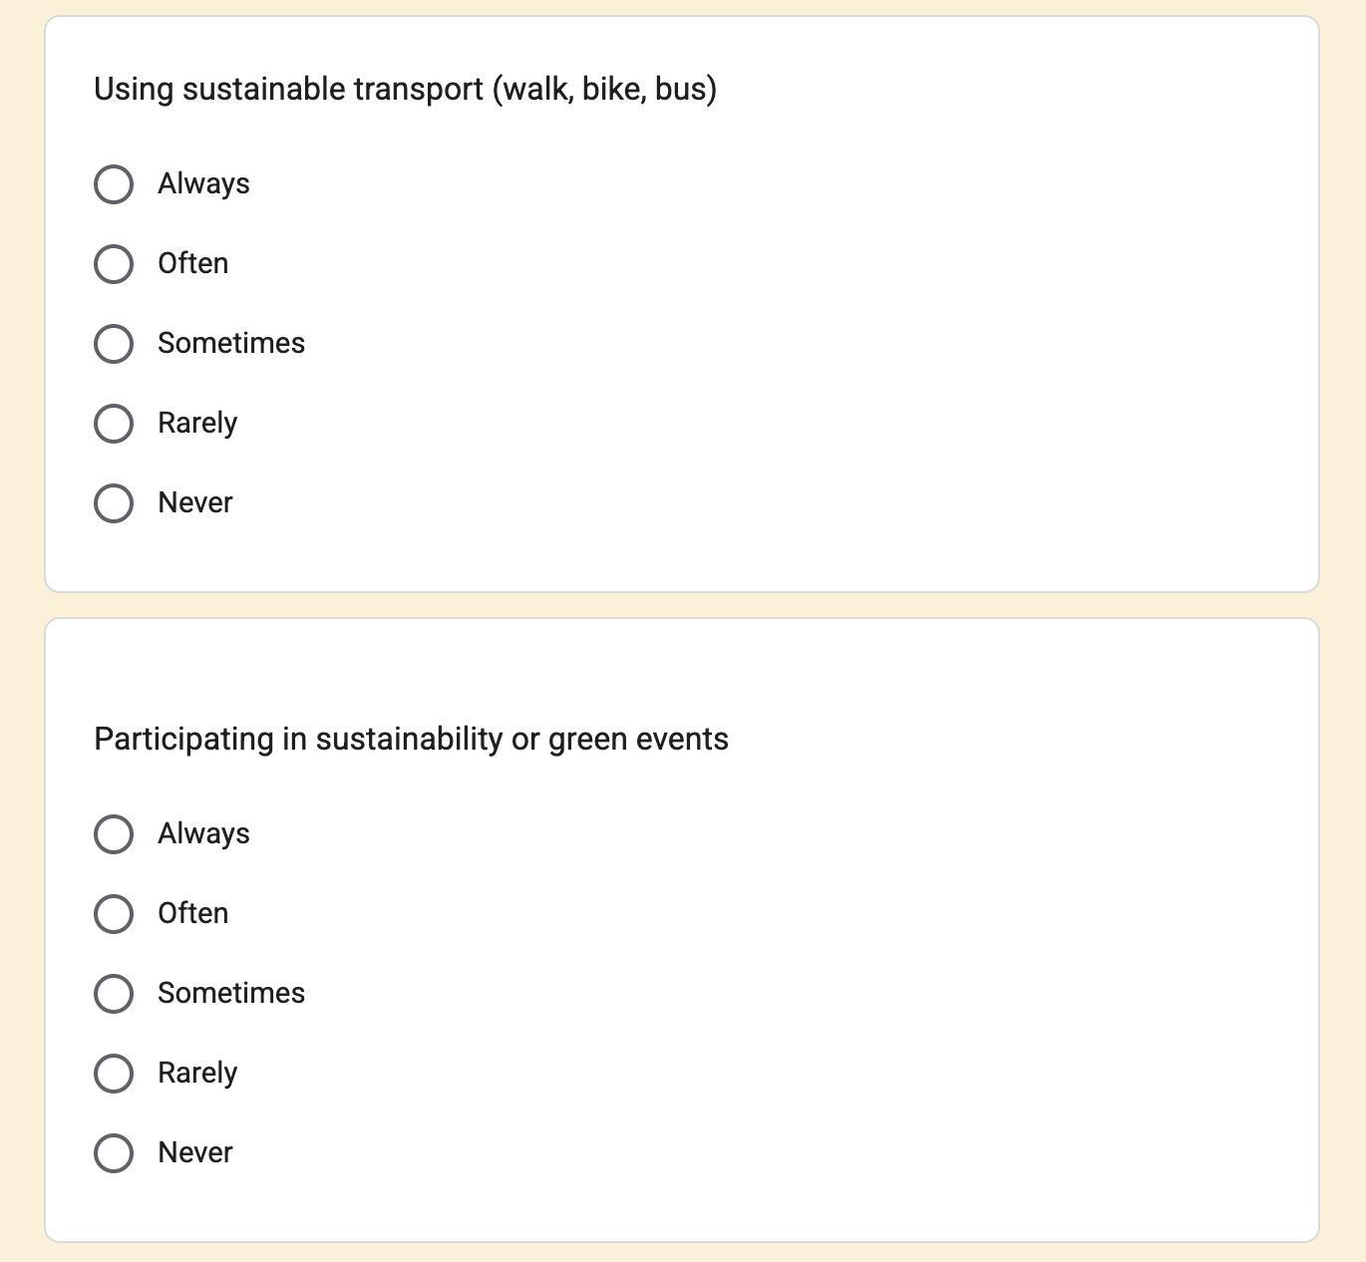Mark Sometimes radio circle for green events
The height and width of the screenshot is (1262, 1366).
pos(114,994)
